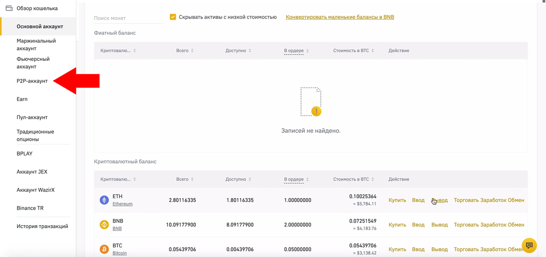The width and height of the screenshot is (546, 257).
Task: Open История транзакций page
Action: [x=42, y=226]
